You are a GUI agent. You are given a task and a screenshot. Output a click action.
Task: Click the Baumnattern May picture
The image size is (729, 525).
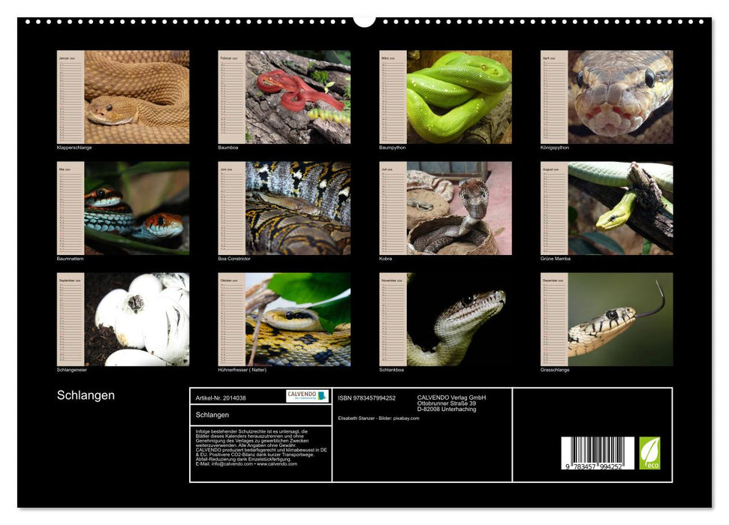pyautogui.click(x=137, y=208)
